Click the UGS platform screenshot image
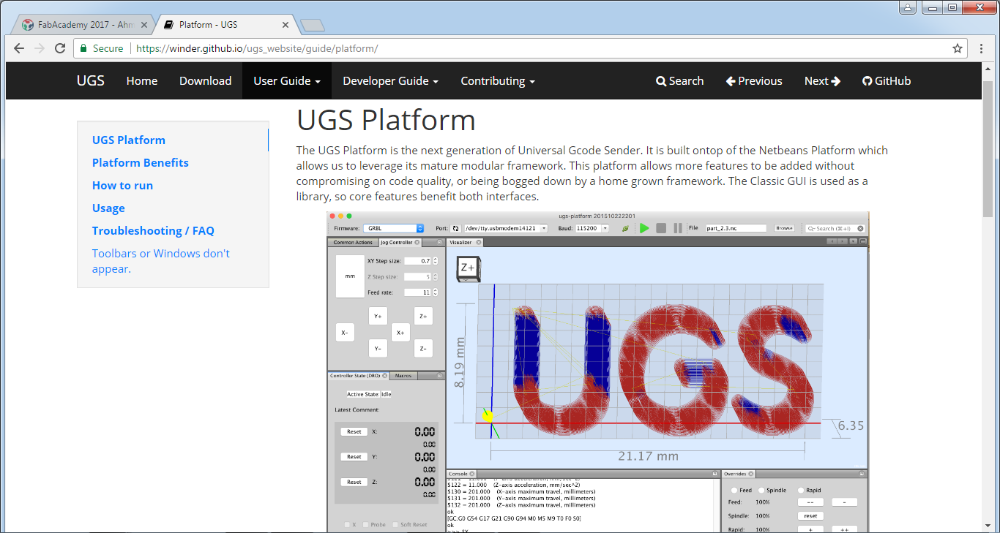 click(597, 371)
